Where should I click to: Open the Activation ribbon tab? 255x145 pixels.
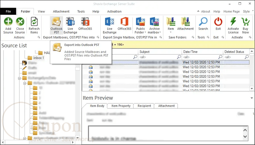pyautogui.click(x=114, y=11)
